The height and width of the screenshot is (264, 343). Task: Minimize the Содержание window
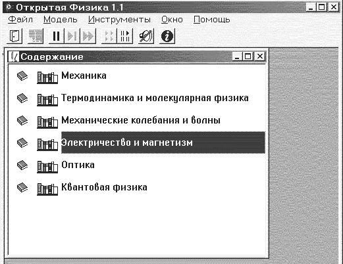(237, 56)
